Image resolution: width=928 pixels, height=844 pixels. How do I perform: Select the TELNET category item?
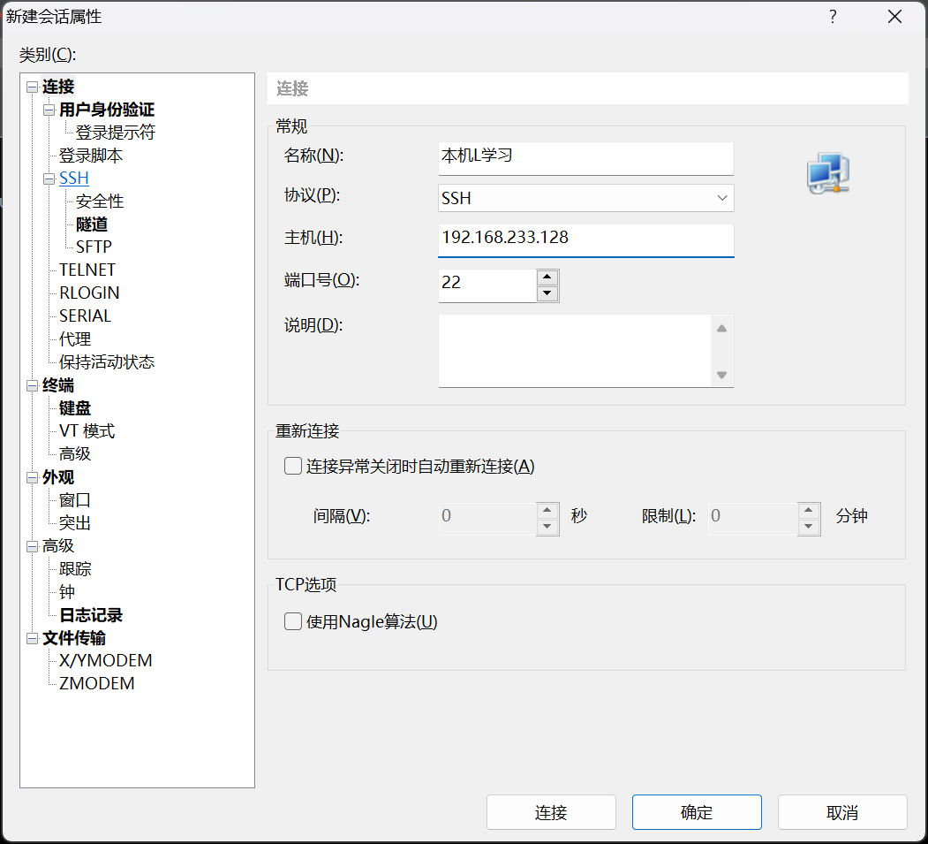tap(87, 270)
